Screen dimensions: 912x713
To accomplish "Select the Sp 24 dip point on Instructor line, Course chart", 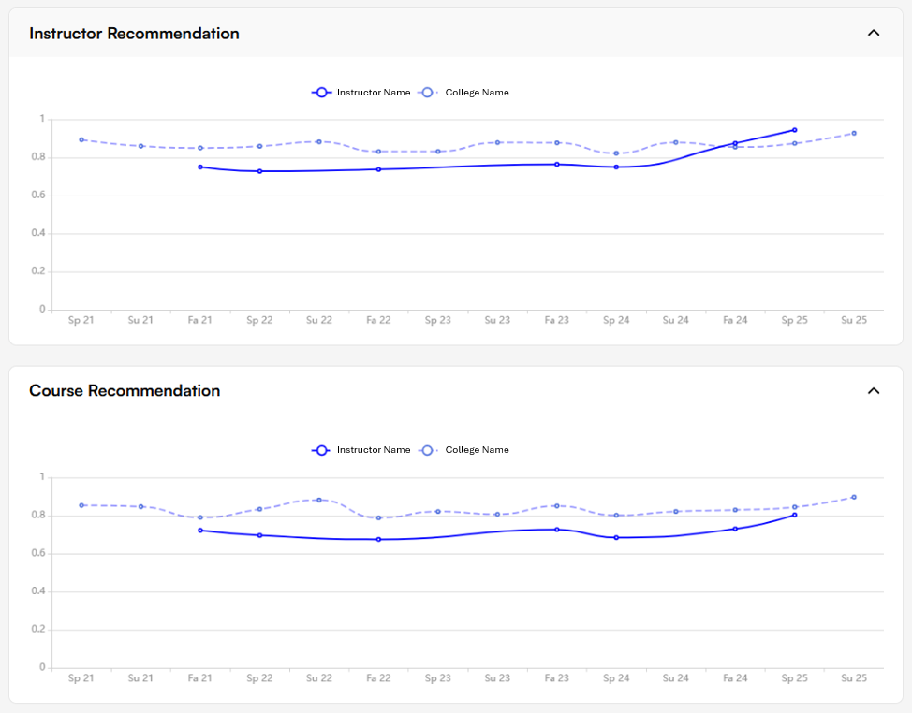I will pyautogui.click(x=616, y=536).
